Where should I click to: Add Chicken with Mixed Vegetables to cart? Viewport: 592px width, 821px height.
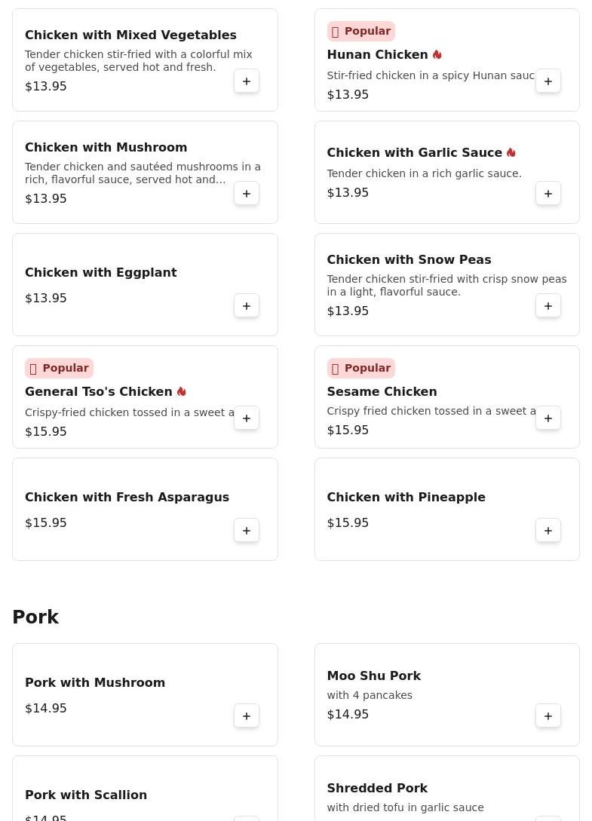point(247,81)
